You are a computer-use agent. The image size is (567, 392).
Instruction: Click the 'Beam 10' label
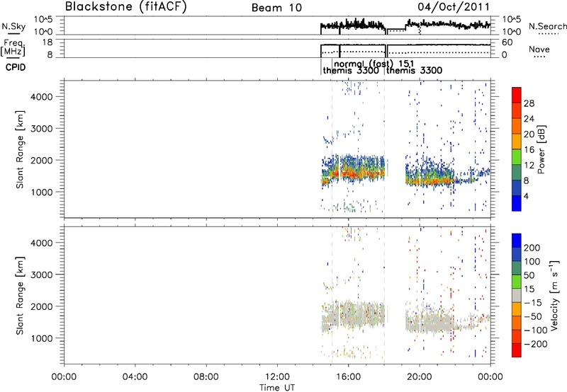(276, 8)
